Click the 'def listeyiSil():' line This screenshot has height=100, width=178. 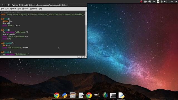(x=8, y=43)
